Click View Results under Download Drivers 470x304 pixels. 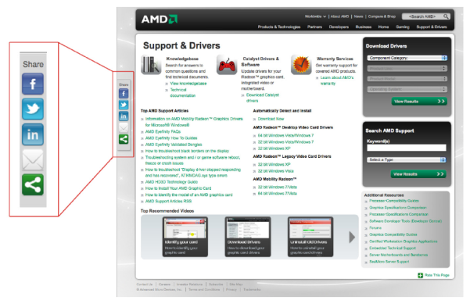(x=419, y=102)
